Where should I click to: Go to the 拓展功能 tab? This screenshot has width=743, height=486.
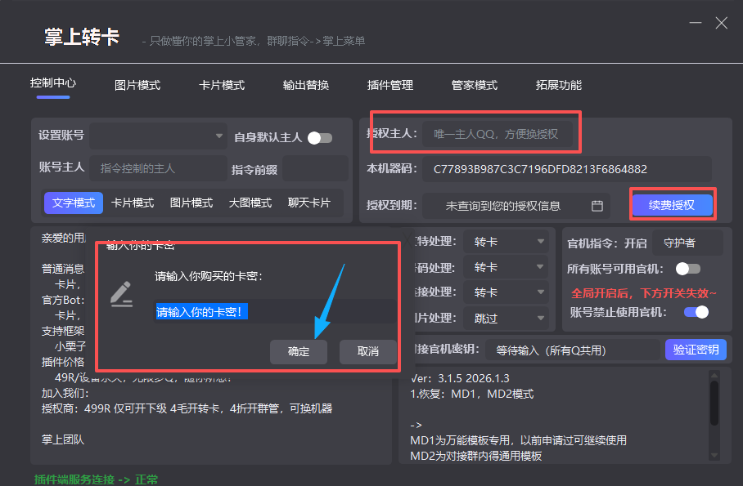(x=559, y=85)
